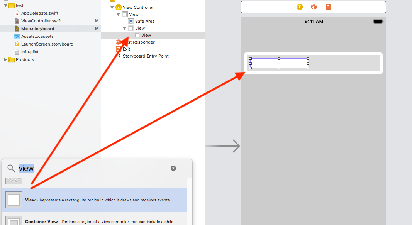
Task: Click the Assets.xcassets folder icon
Action: point(17,36)
